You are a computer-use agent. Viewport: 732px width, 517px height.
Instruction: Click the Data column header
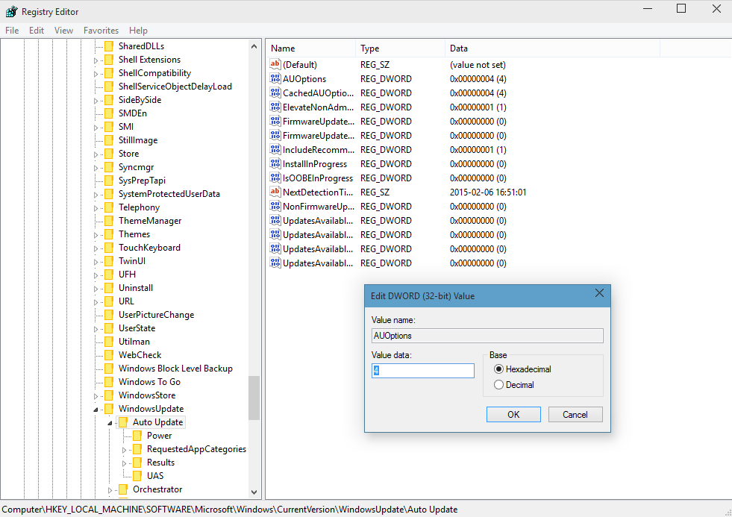point(552,48)
